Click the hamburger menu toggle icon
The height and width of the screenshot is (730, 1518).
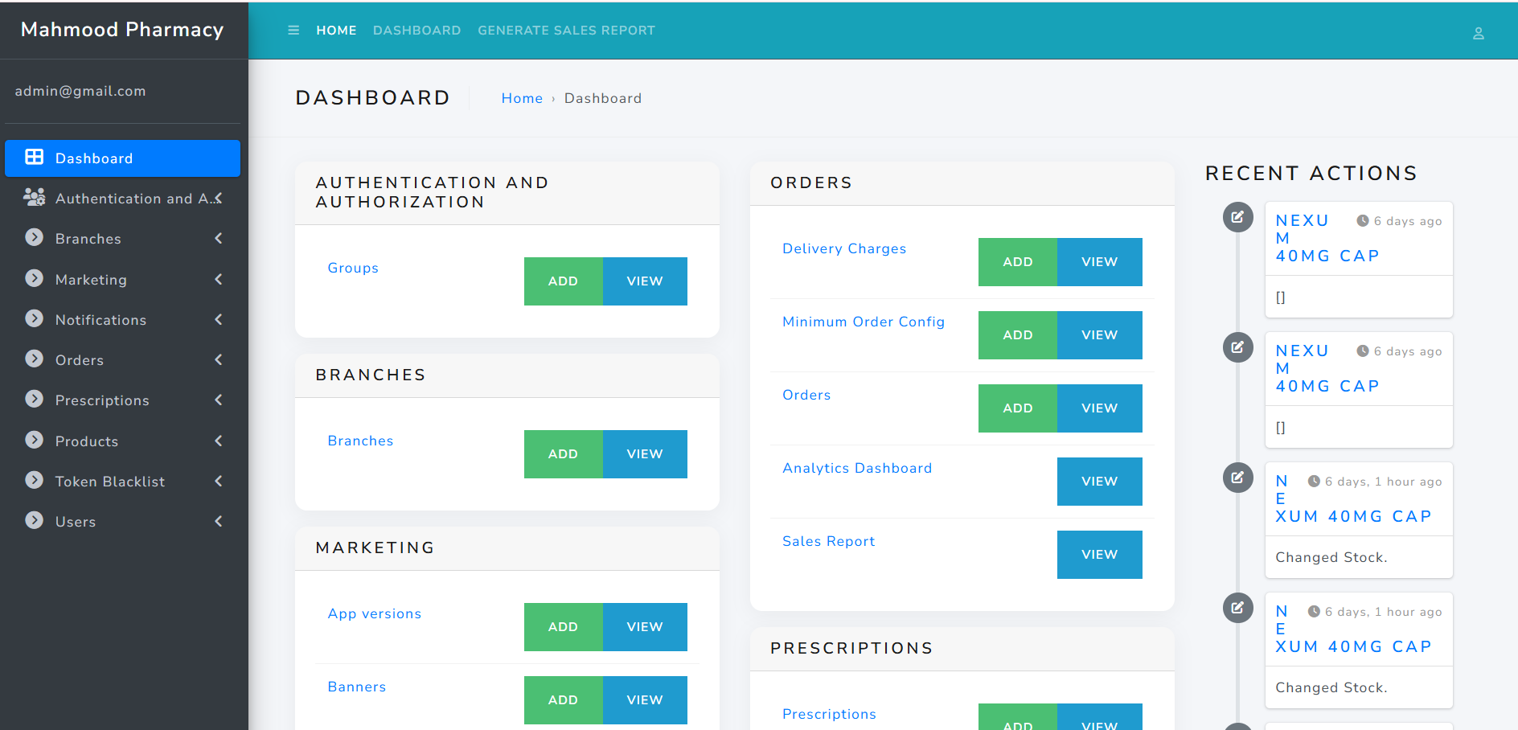pos(293,31)
